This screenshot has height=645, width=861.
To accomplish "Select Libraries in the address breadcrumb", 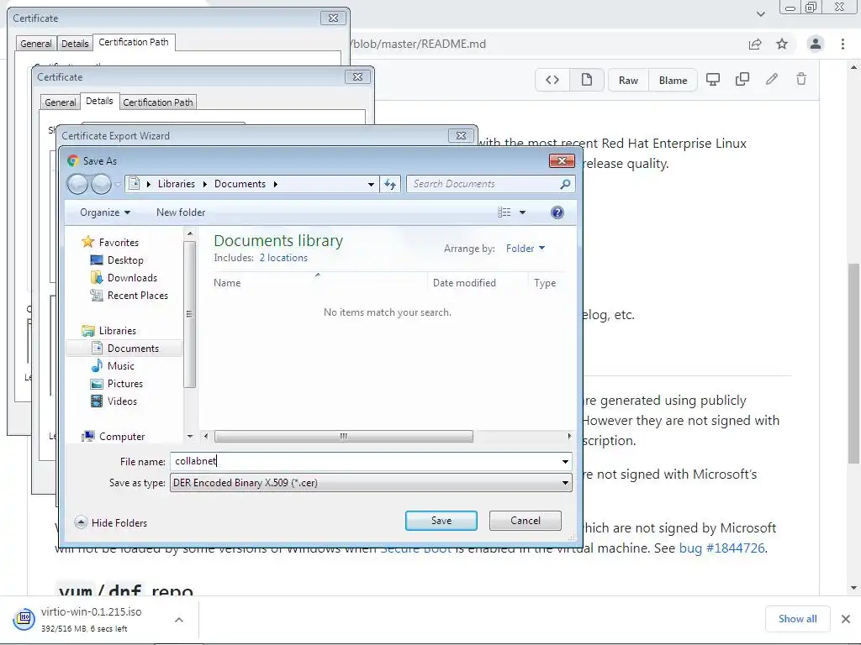I will [x=177, y=184].
